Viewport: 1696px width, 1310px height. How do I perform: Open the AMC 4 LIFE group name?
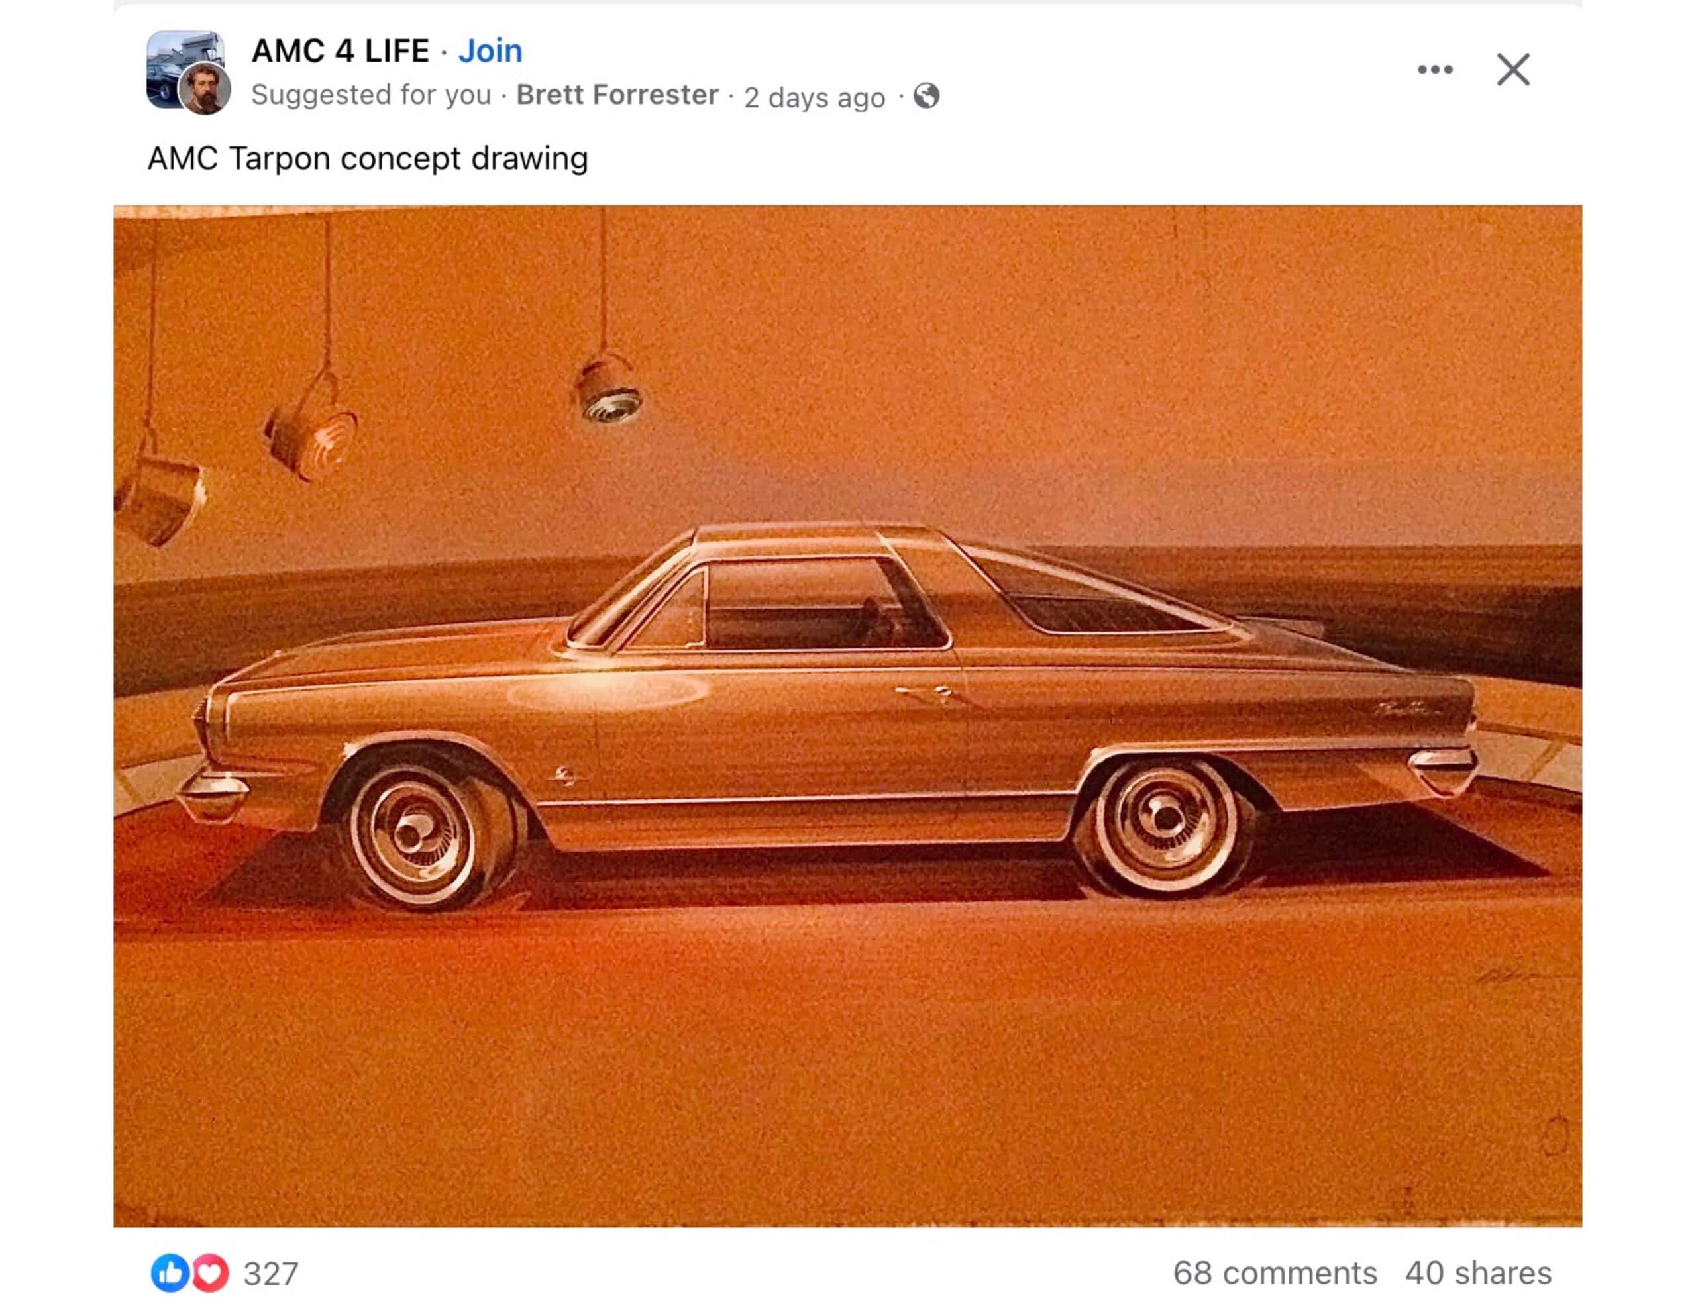pos(340,51)
